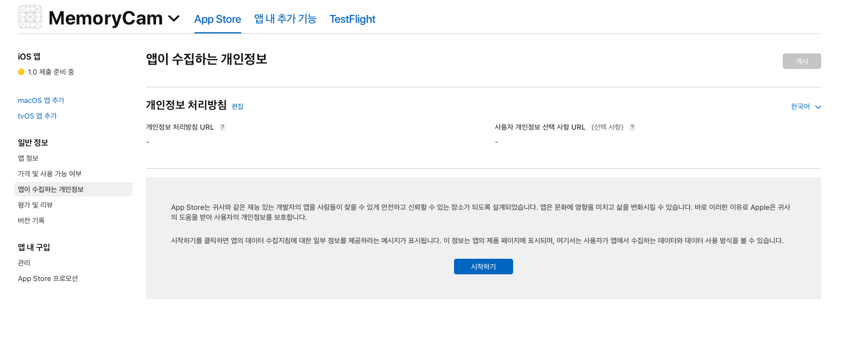Switch to the App Store tab

[218, 19]
